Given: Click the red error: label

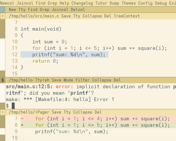Looking at the screenshot, I should [x=64, y=87].
